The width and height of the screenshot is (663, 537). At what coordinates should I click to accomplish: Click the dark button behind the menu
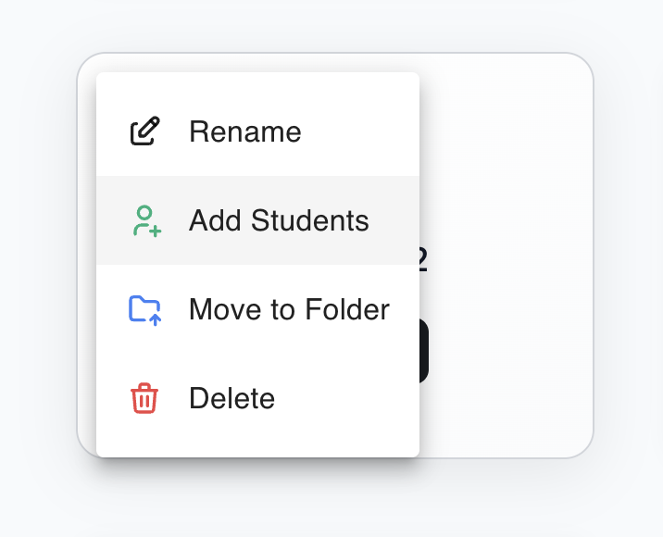click(424, 351)
